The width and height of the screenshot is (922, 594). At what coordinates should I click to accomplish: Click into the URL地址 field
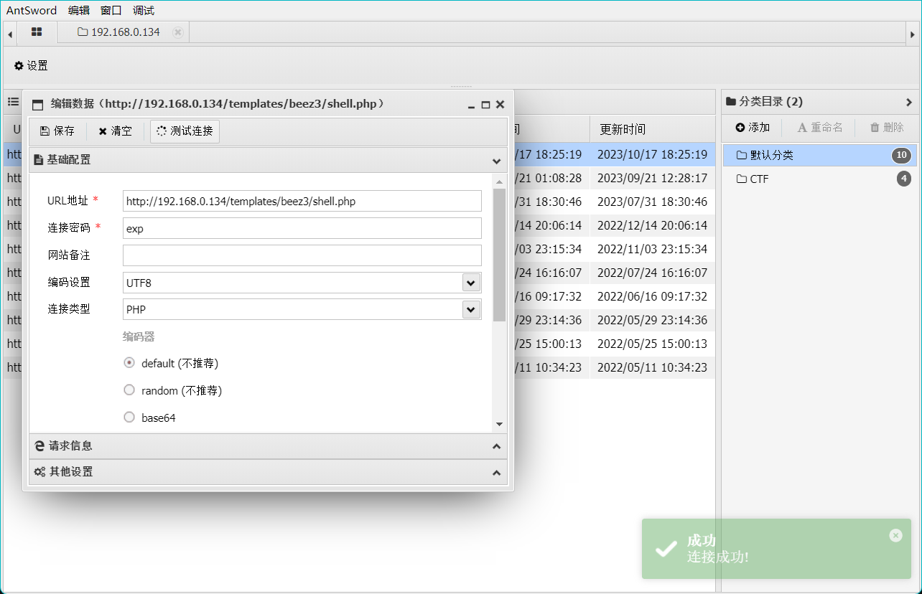(302, 201)
